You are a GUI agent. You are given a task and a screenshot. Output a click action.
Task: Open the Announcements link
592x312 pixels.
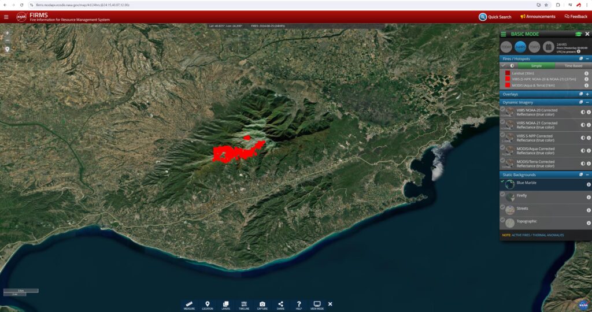pyautogui.click(x=538, y=17)
